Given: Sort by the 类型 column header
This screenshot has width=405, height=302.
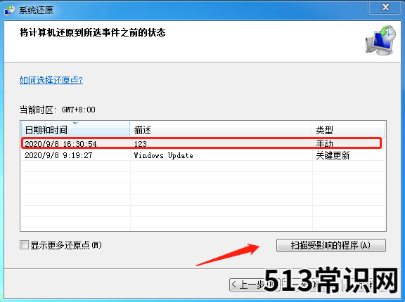Looking at the screenshot, I should coord(348,129).
